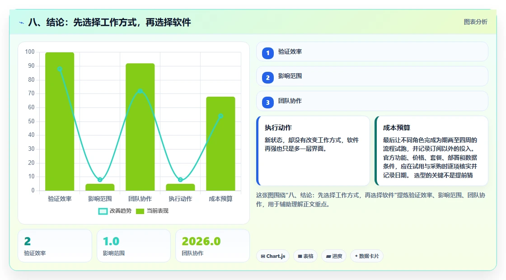Click trend line point on 成本预算 bar
Viewport: 506px width, 280px height.
tap(221, 116)
